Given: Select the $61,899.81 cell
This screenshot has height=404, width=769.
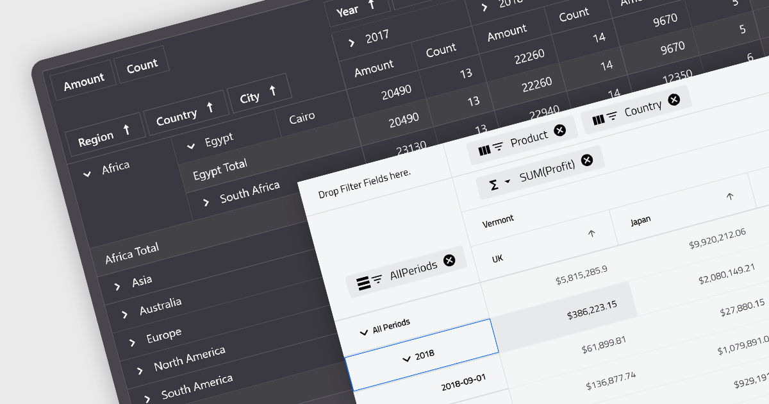Looking at the screenshot, I should click(604, 343).
